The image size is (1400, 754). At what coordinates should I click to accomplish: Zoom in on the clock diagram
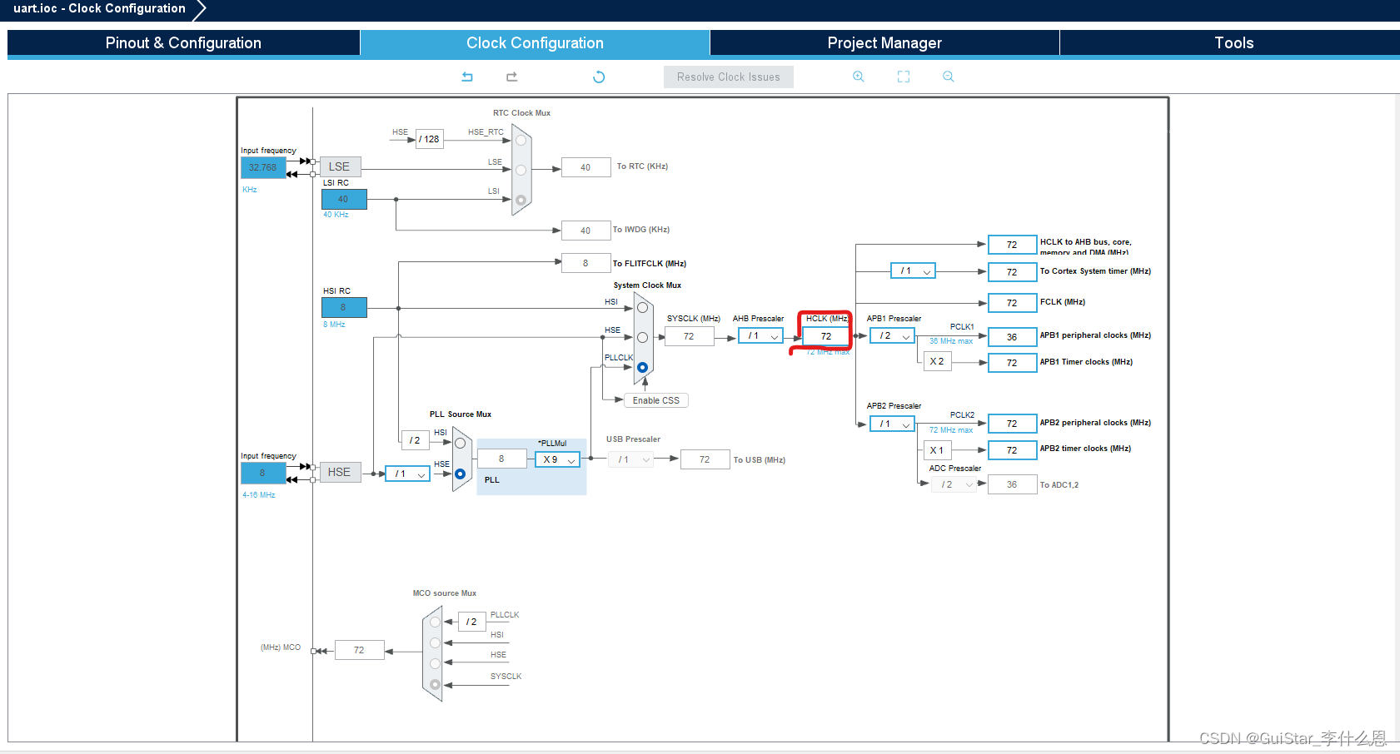pos(859,77)
